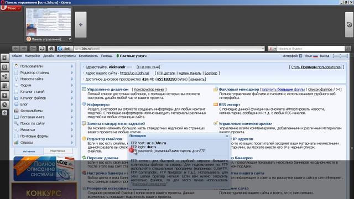Click the bar chart icon beside Опросы
Viewport: 354px width, 199px height.
pos(16,143)
